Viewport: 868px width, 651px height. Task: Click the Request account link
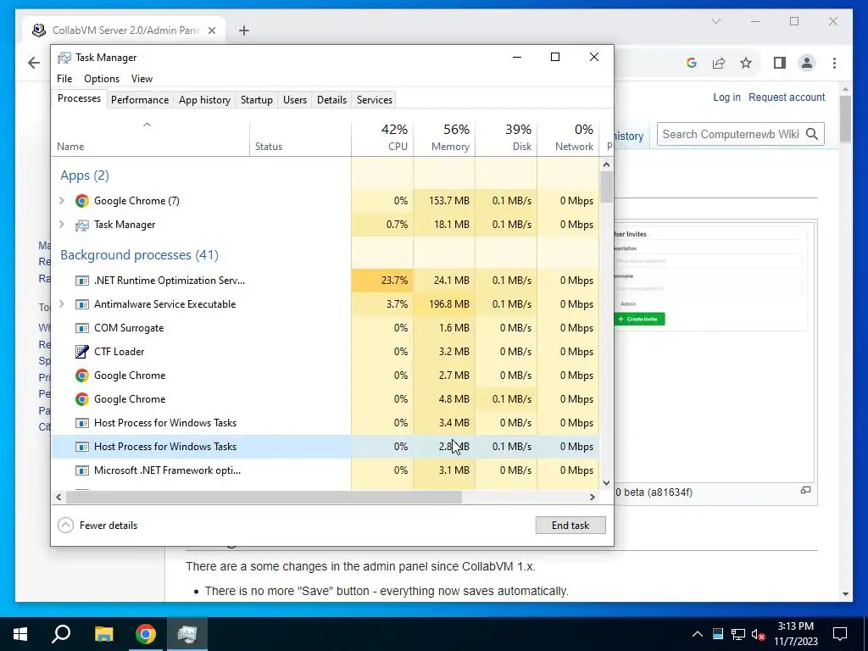pyautogui.click(x=787, y=97)
